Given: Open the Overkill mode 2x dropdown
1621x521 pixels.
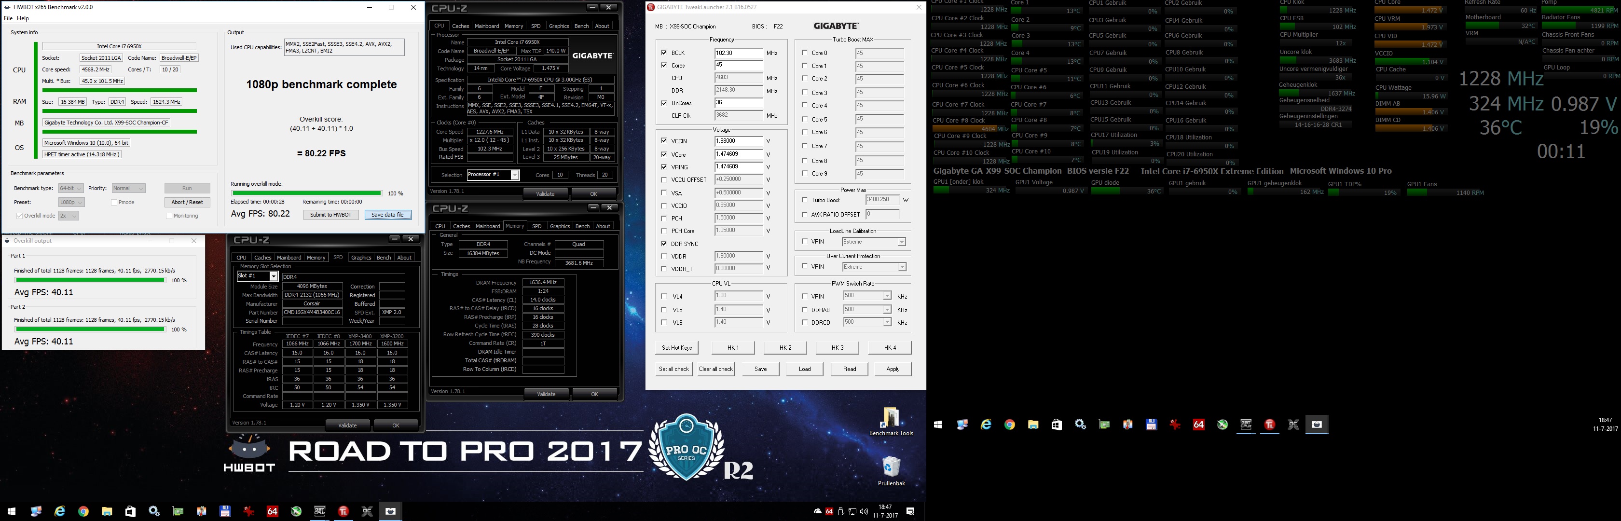Looking at the screenshot, I should click(69, 216).
